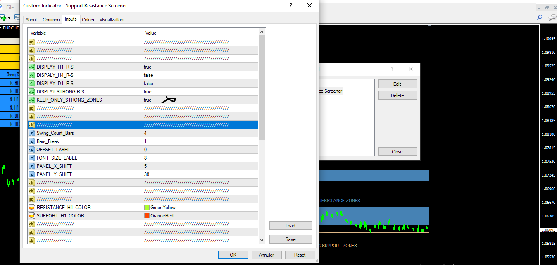Click the true value of DISPLAY_H1_R-S
Image resolution: width=557 pixels, height=265 pixels.
coord(148,67)
